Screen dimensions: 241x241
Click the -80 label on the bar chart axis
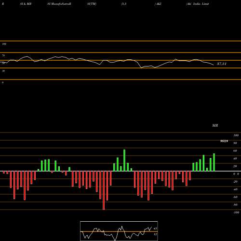[235, 205]
